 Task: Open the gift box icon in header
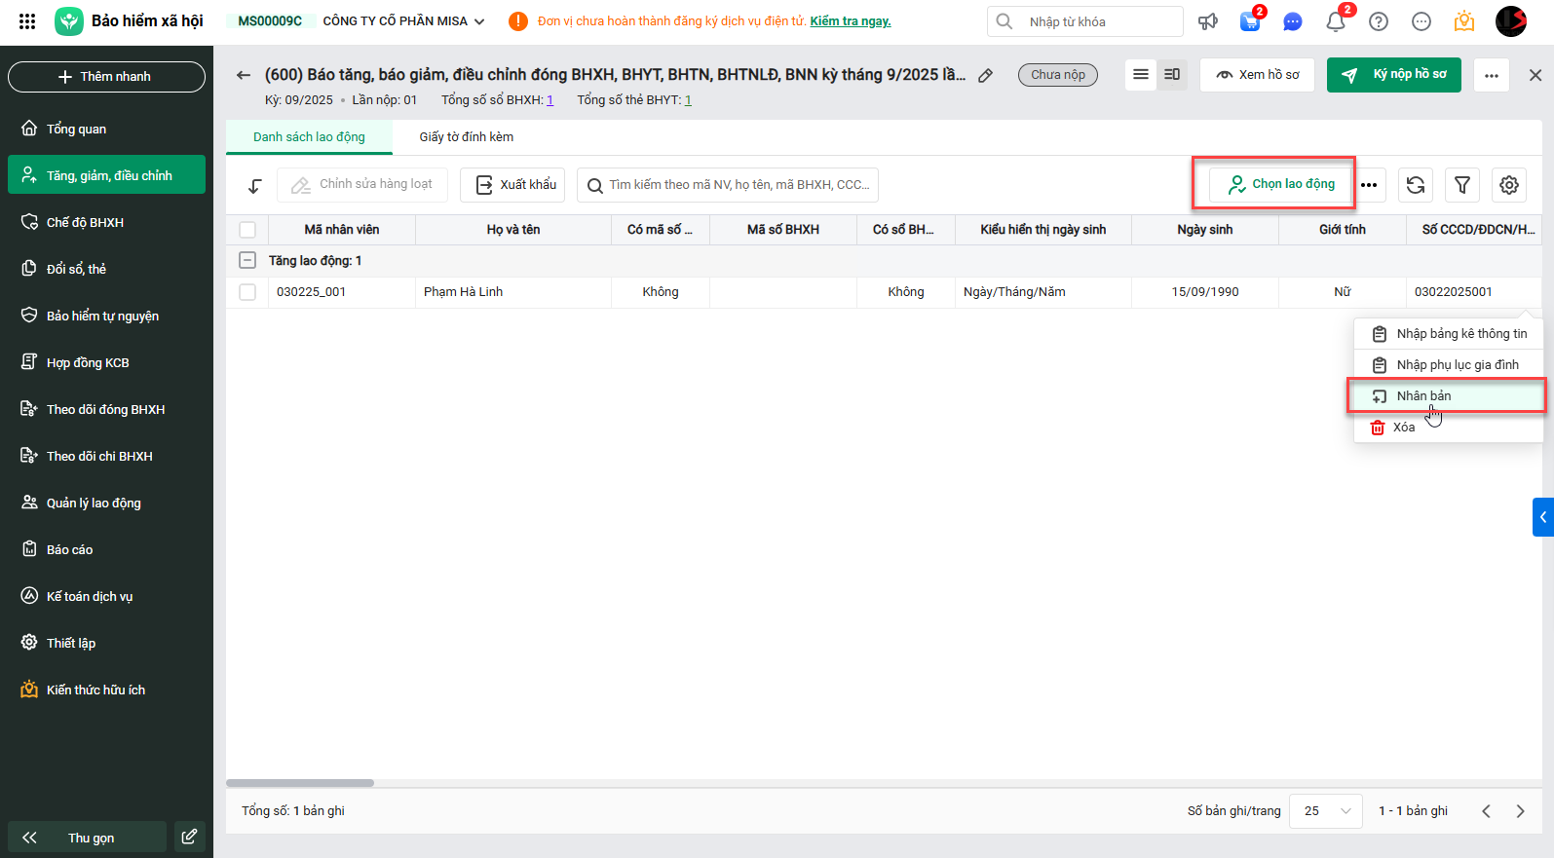[1464, 21]
